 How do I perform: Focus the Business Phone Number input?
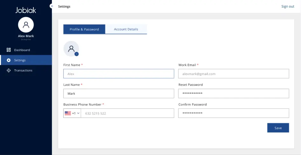click(x=127, y=113)
